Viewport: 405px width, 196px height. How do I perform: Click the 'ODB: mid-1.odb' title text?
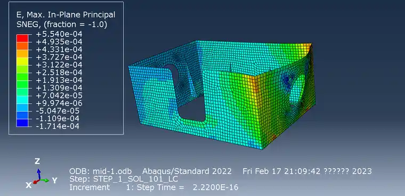101,171
